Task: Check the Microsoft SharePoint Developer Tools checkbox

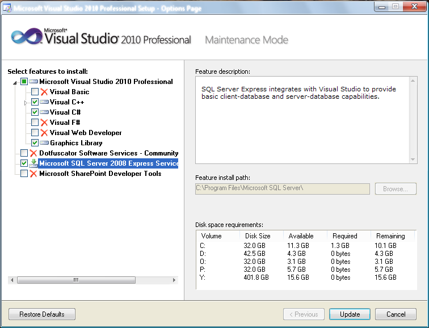Action: coord(24,174)
